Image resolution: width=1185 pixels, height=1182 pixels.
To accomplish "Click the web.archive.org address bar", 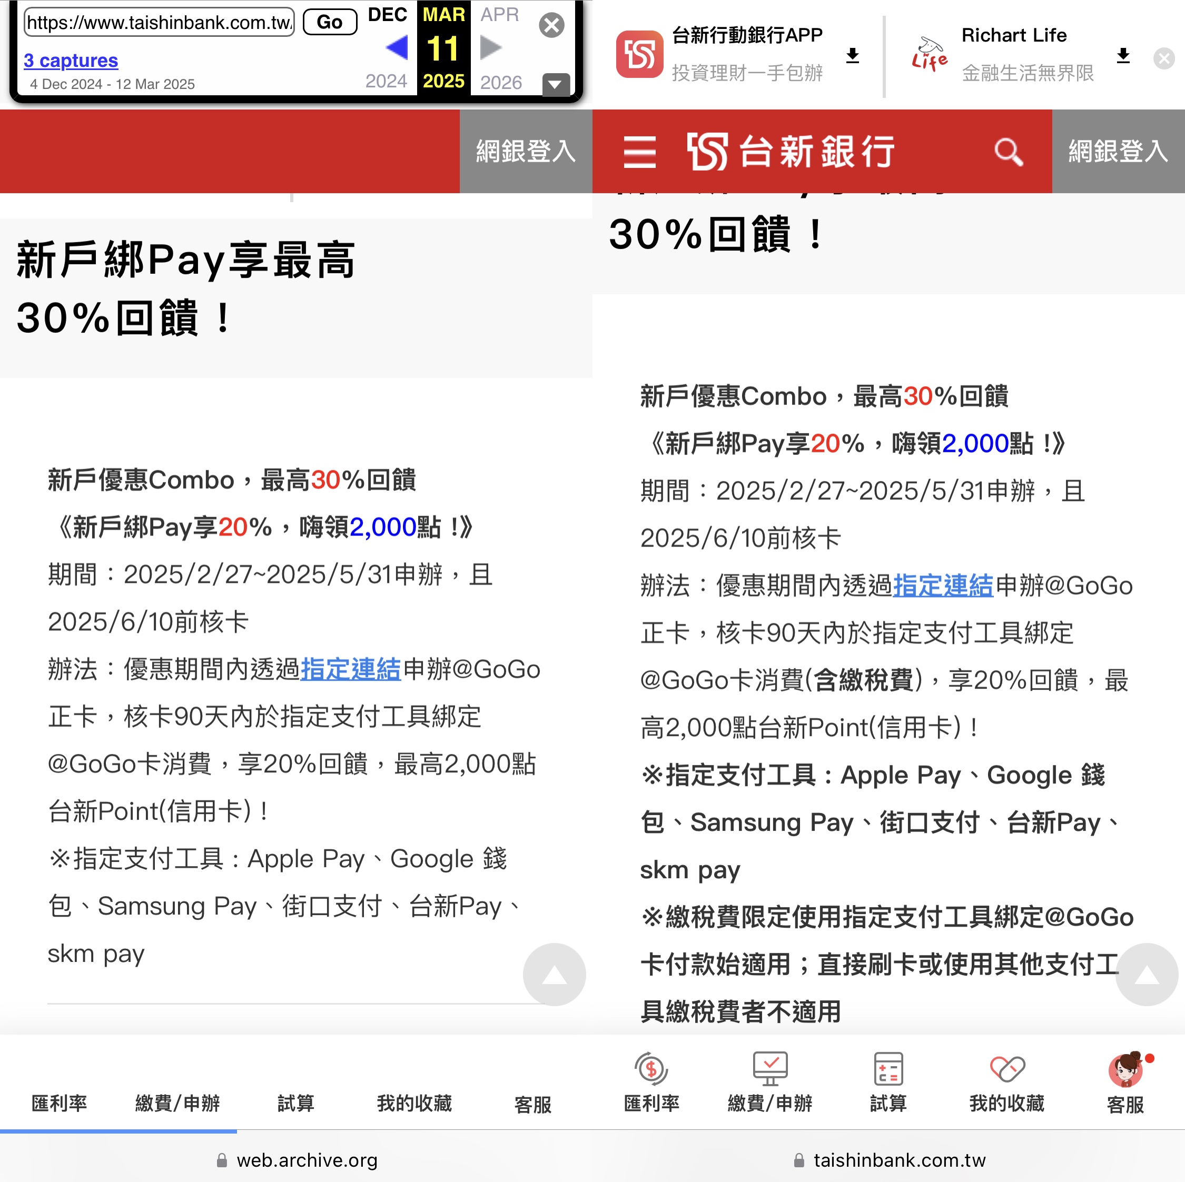I will pos(296,1160).
